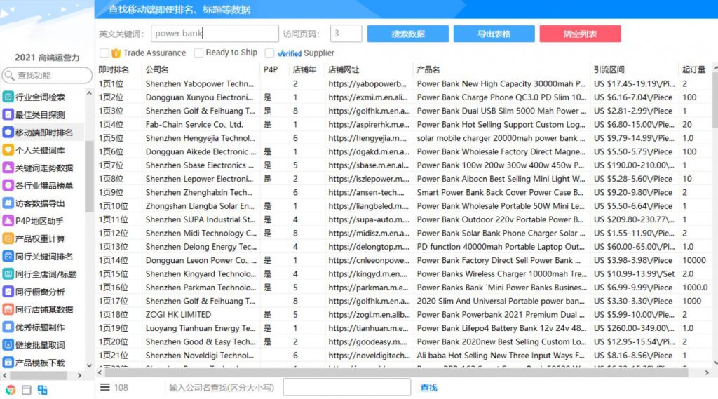Open 产品权重计算 sidebar icon

click(8, 238)
